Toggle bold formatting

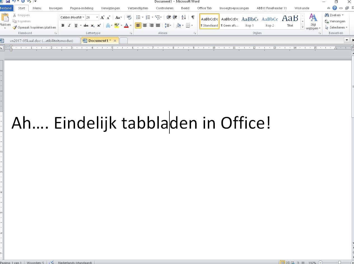click(x=63, y=25)
